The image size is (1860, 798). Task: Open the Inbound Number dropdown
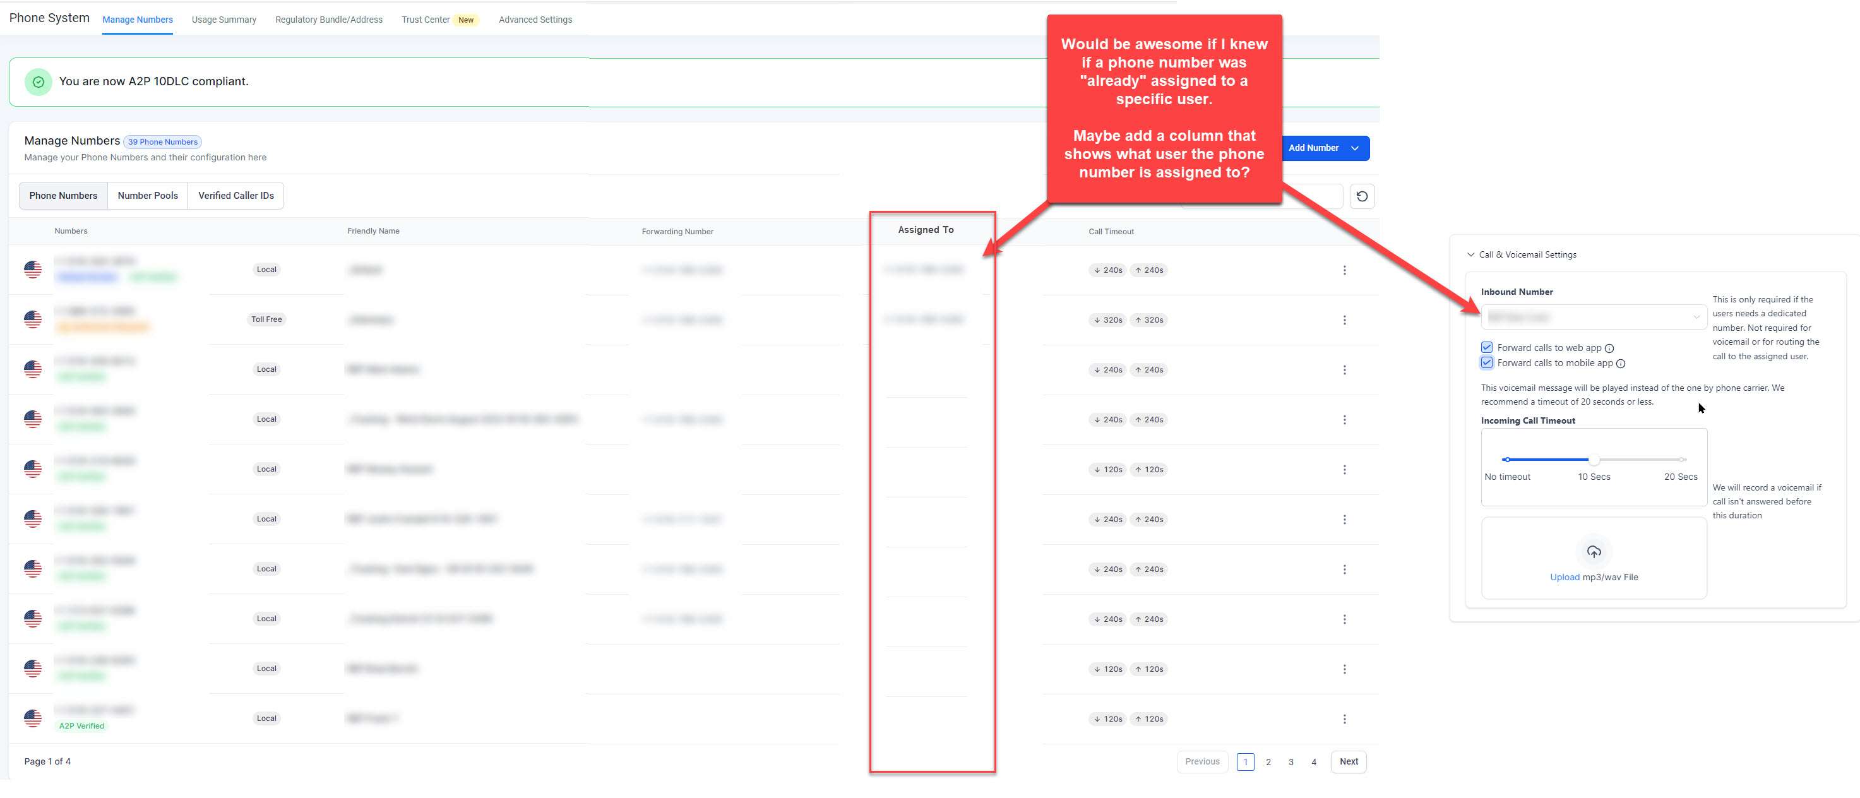point(1594,317)
